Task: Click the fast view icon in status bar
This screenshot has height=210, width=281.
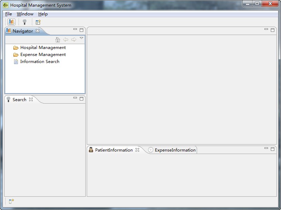Action: tap(11, 201)
